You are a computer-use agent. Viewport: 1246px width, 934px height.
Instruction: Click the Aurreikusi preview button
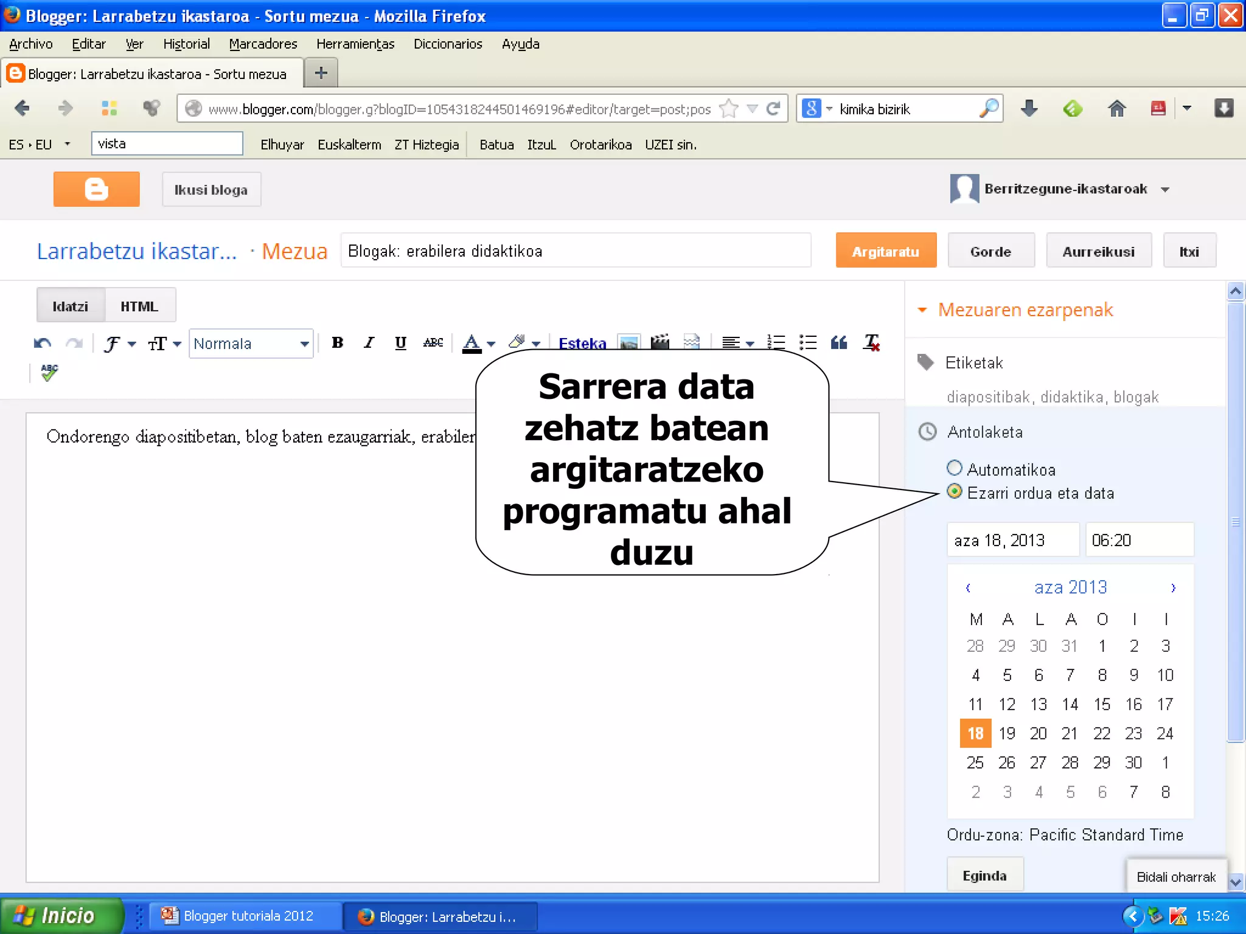[x=1098, y=251]
